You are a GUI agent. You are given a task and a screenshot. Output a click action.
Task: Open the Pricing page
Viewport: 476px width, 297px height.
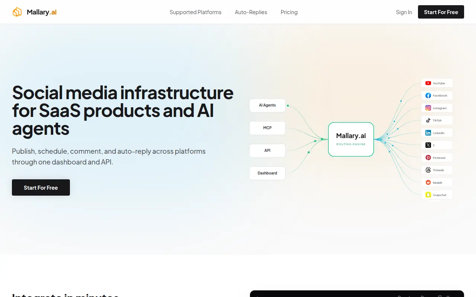coord(289,12)
